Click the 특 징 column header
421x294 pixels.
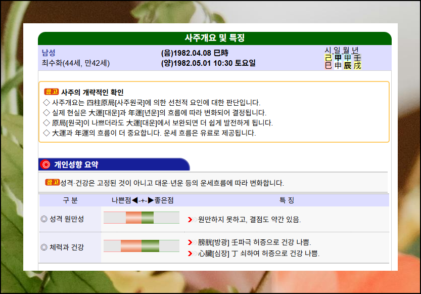tap(287, 200)
